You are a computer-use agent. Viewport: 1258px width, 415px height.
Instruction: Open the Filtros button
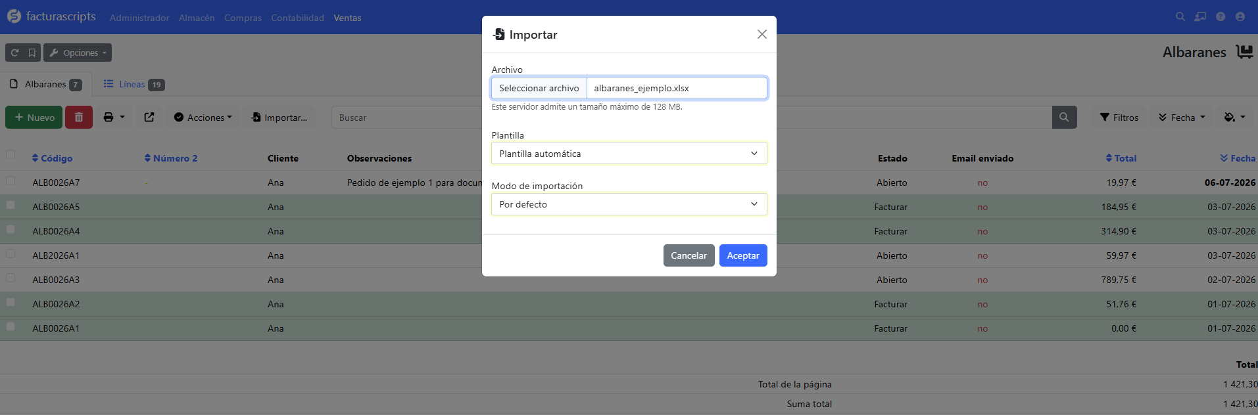pos(1119,118)
